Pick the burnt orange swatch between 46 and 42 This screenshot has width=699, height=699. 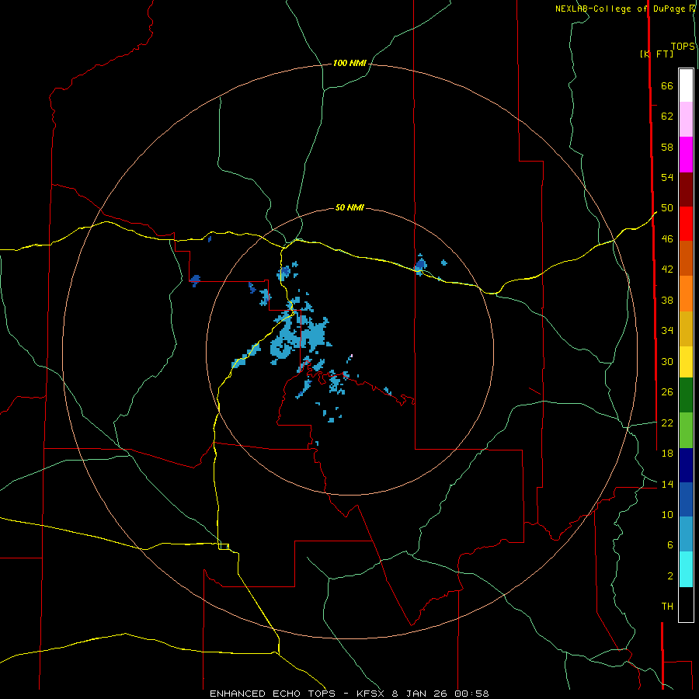tap(686, 258)
